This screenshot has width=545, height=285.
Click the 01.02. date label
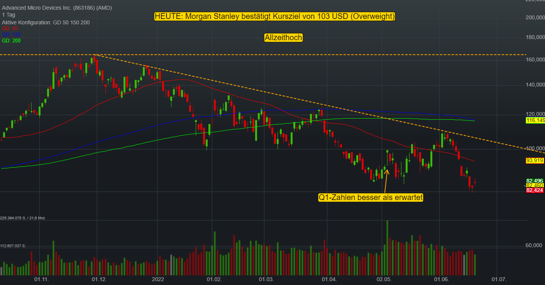point(213,279)
